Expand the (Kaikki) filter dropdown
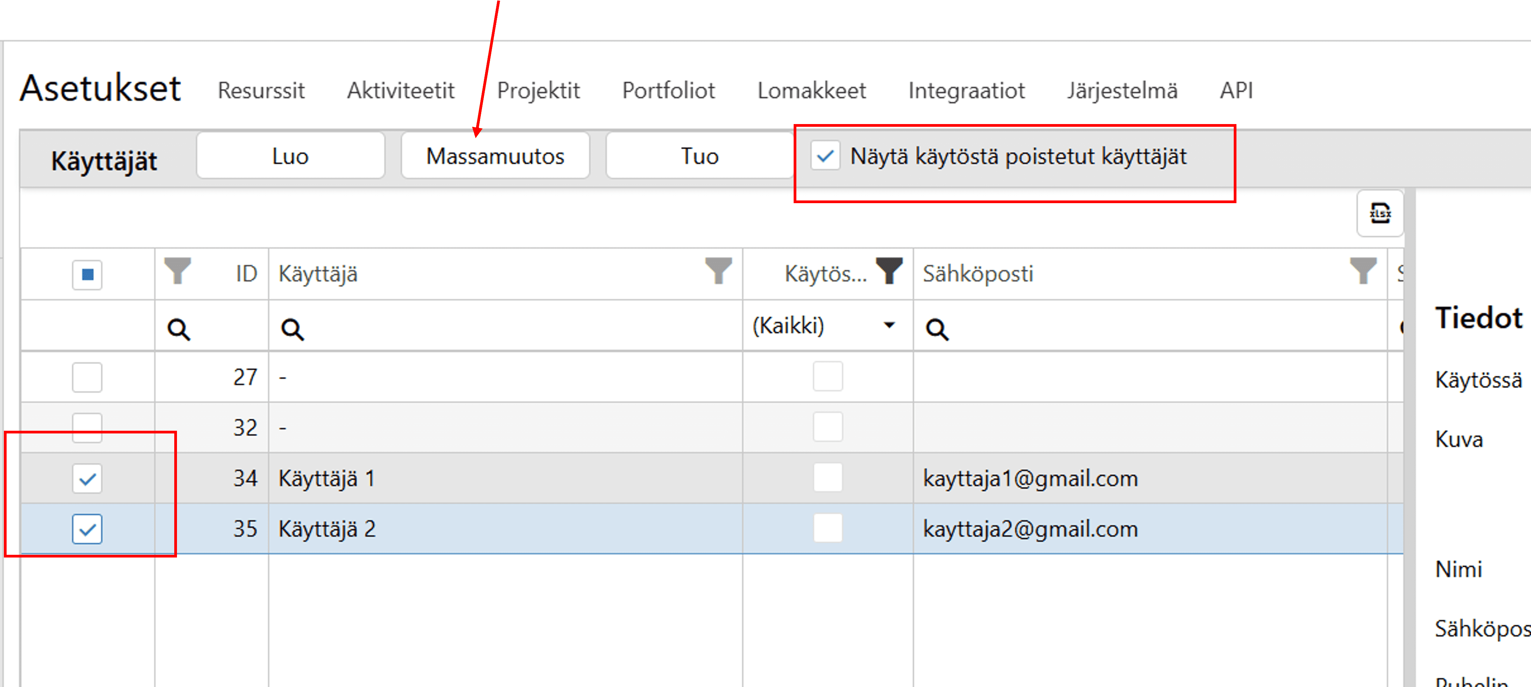 pos(889,325)
